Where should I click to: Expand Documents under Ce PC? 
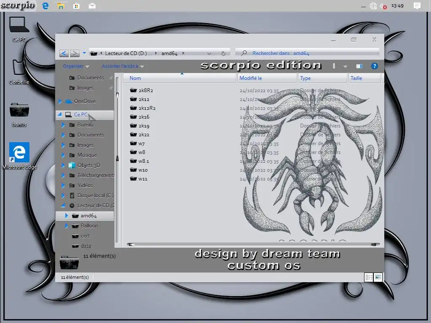63,135
